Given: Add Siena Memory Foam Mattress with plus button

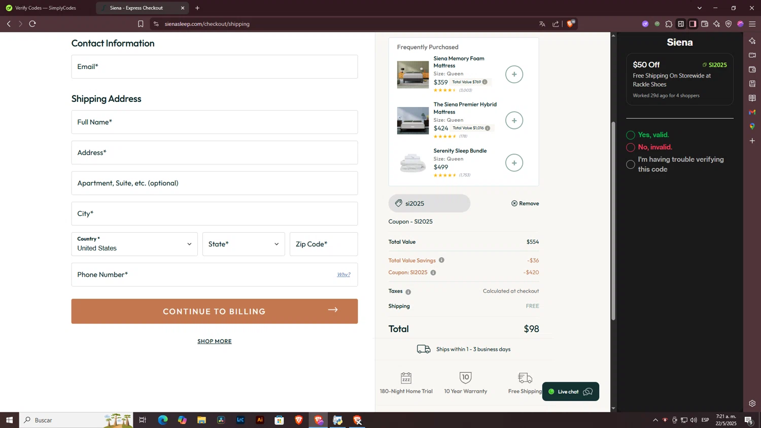Looking at the screenshot, I should coord(514,75).
